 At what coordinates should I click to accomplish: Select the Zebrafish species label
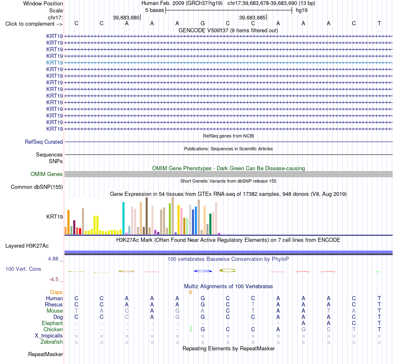click(x=52, y=342)
